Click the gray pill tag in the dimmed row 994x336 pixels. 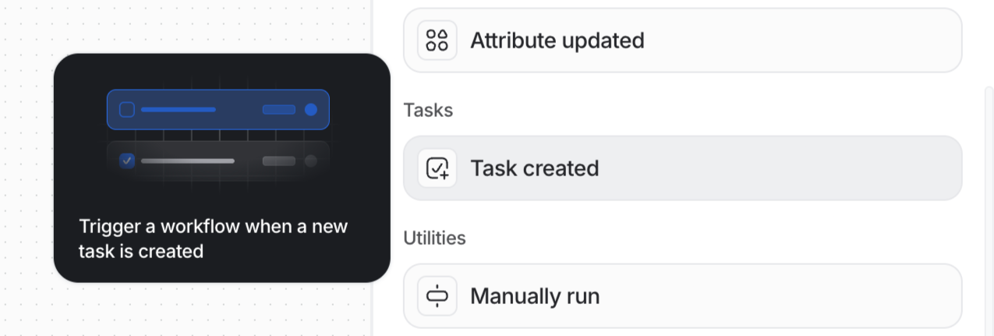click(x=278, y=161)
